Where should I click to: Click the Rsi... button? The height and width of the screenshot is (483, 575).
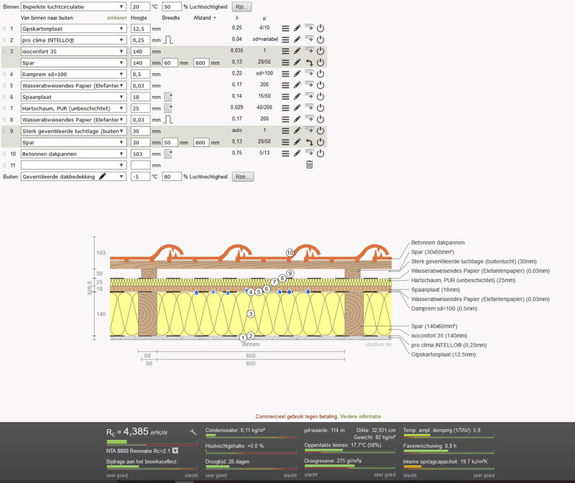[x=241, y=6]
